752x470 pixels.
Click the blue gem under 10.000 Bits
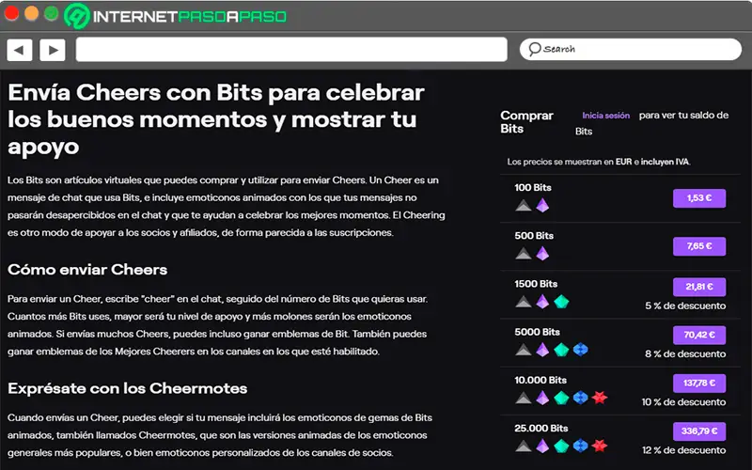pos(580,398)
